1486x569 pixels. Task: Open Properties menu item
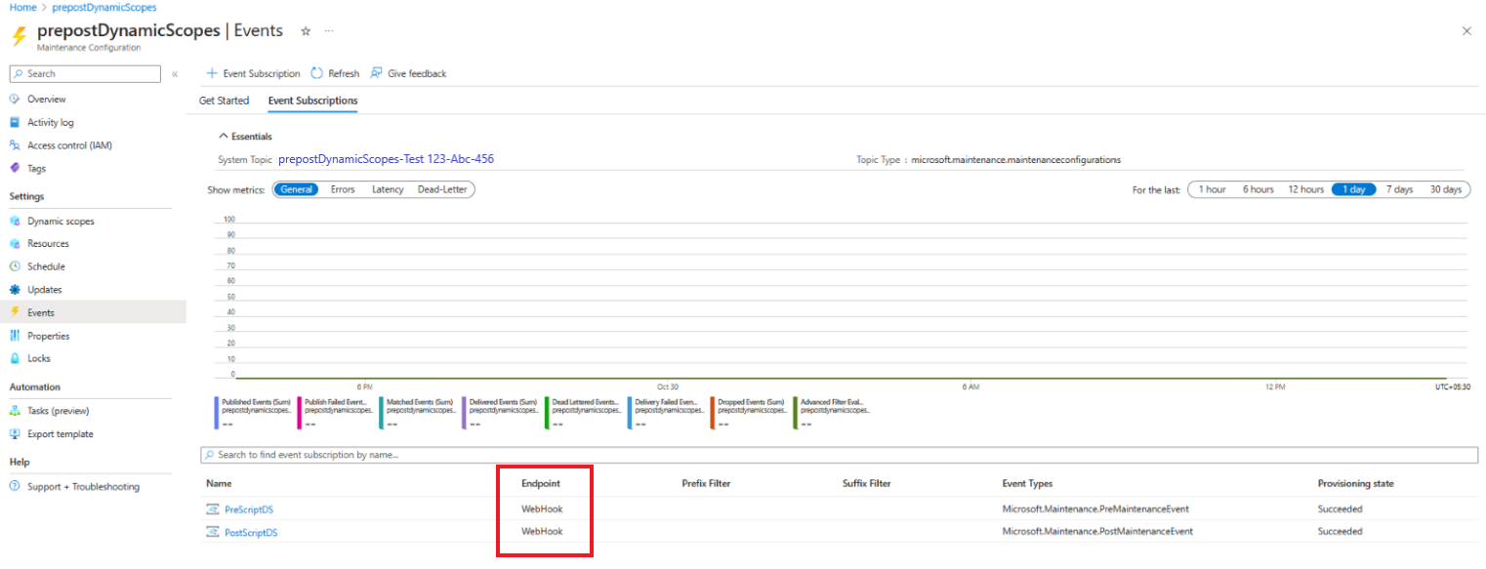pos(49,336)
